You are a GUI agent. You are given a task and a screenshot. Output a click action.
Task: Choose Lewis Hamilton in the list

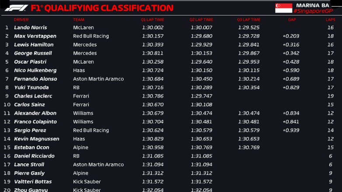[x=34, y=45]
